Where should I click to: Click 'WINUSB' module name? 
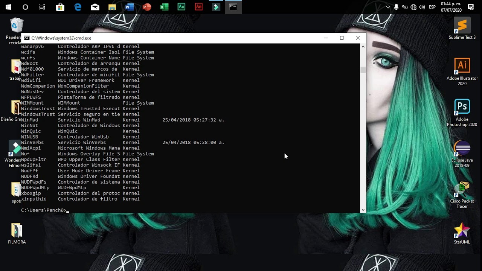point(30,137)
